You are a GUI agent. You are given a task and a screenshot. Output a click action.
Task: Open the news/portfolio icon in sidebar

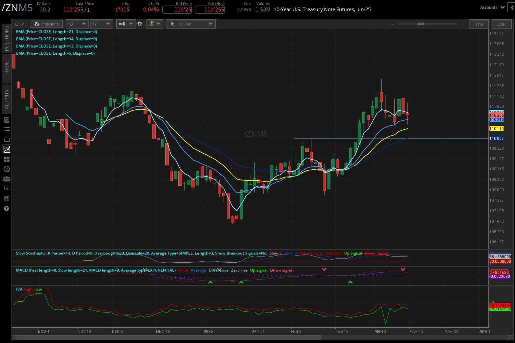pyautogui.click(x=7, y=120)
